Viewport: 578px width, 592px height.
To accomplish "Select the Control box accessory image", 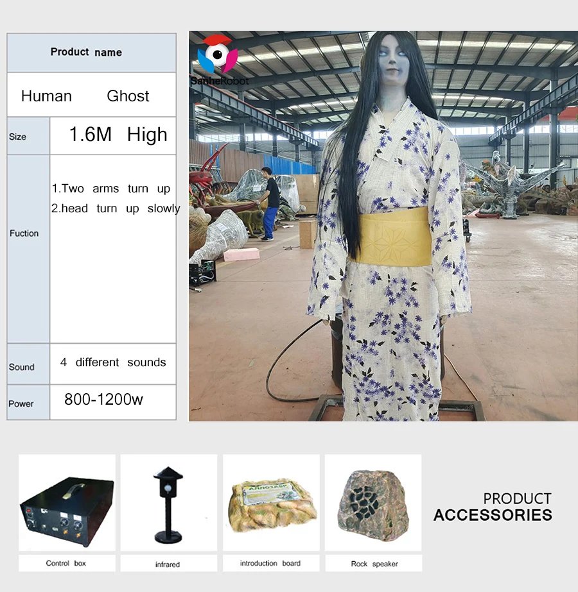I will point(66,505).
